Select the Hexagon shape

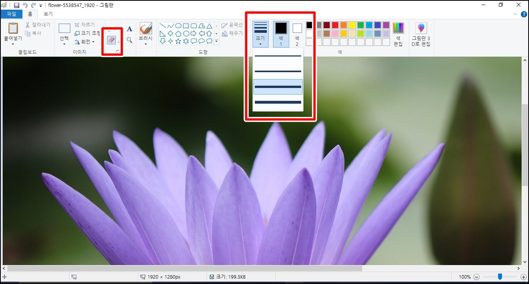pos(186,34)
